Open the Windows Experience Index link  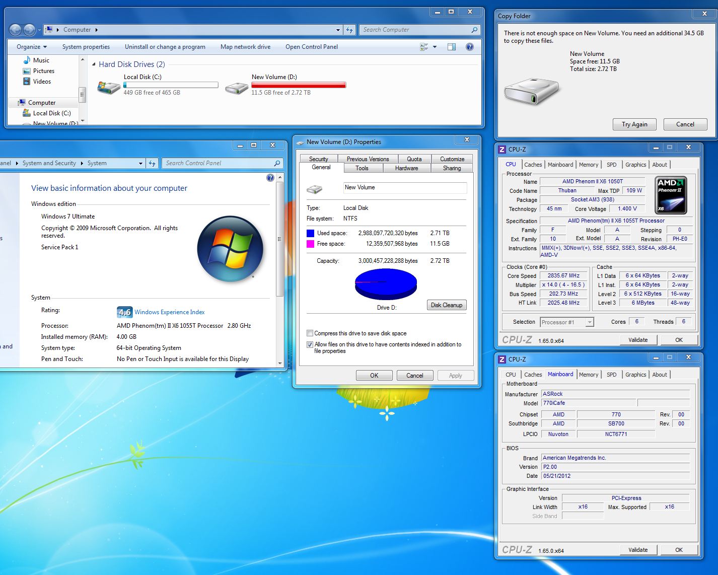pos(169,312)
